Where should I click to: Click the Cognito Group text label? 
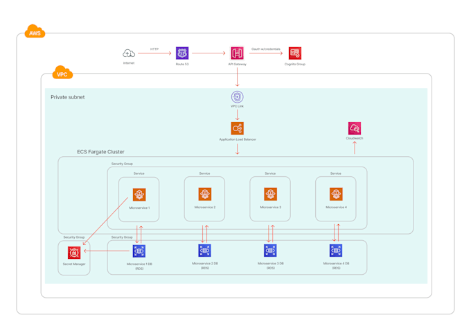pyautogui.click(x=295, y=65)
